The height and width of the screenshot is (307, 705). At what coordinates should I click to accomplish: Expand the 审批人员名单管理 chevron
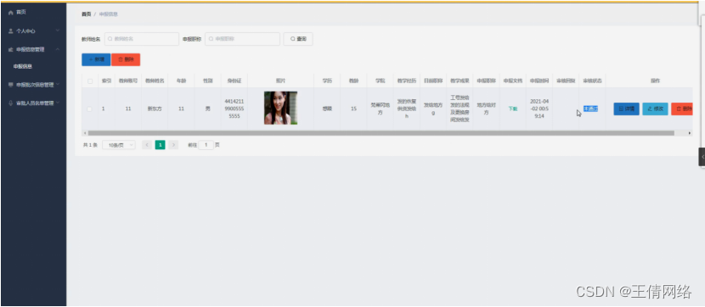[58, 103]
